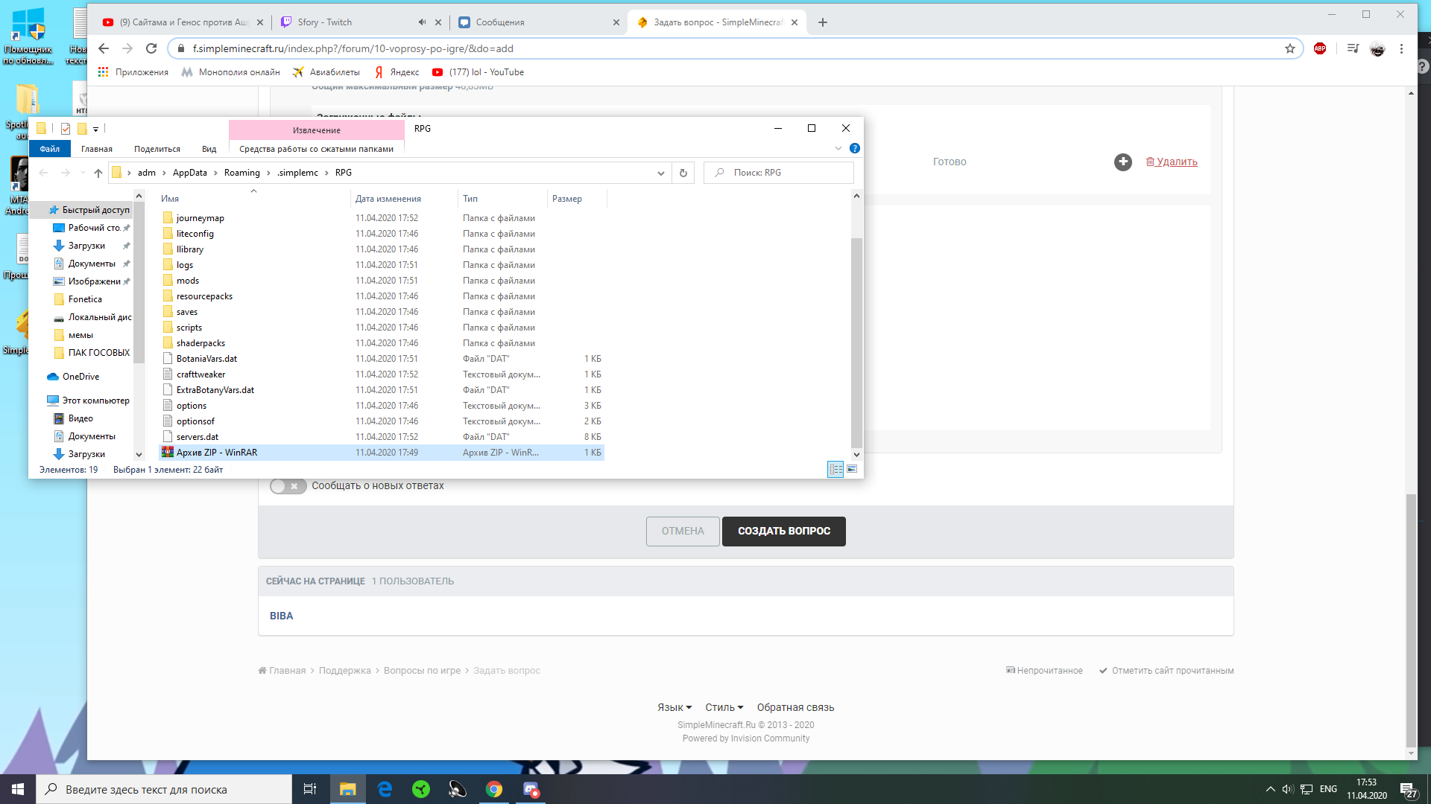1431x804 pixels.
Task: Click the Windows taskbar search box
Action: [164, 789]
